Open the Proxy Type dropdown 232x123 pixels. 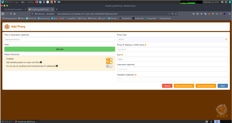pyautogui.click(x=172, y=39)
